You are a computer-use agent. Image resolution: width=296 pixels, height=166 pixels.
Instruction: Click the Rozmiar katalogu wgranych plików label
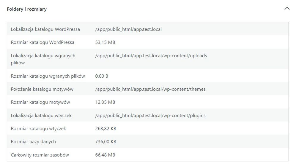(x=48, y=76)
